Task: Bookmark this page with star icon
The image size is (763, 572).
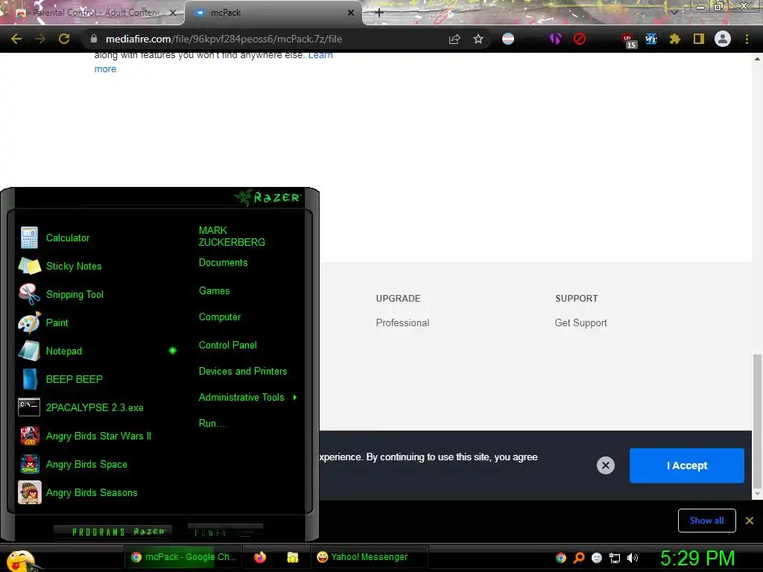Action: [478, 39]
